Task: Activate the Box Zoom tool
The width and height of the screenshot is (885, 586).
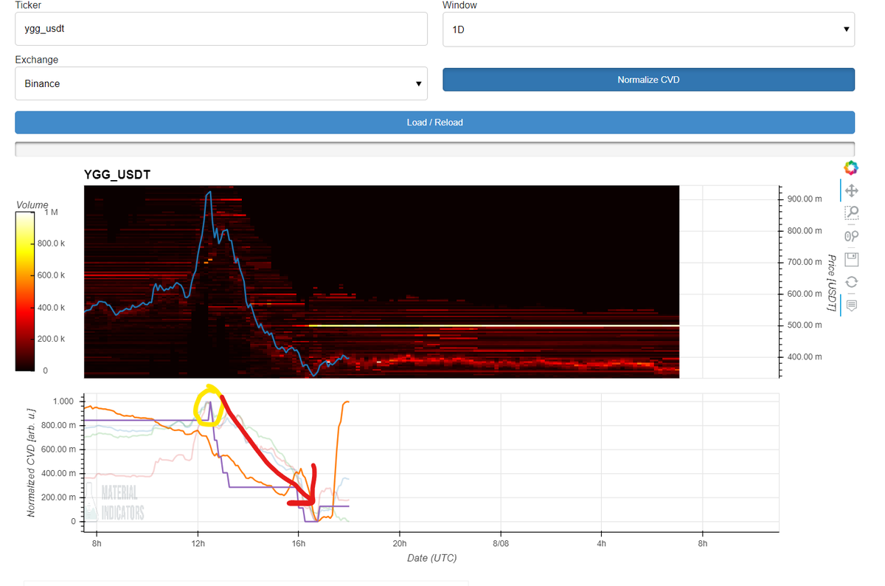Action: pyautogui.click(x=851, y=213)
